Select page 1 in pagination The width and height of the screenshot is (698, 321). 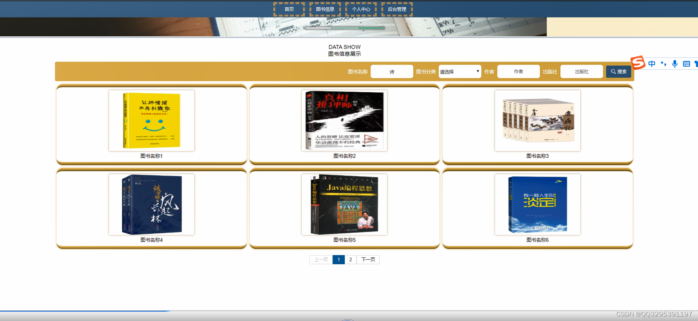click(x=339, y=260)
